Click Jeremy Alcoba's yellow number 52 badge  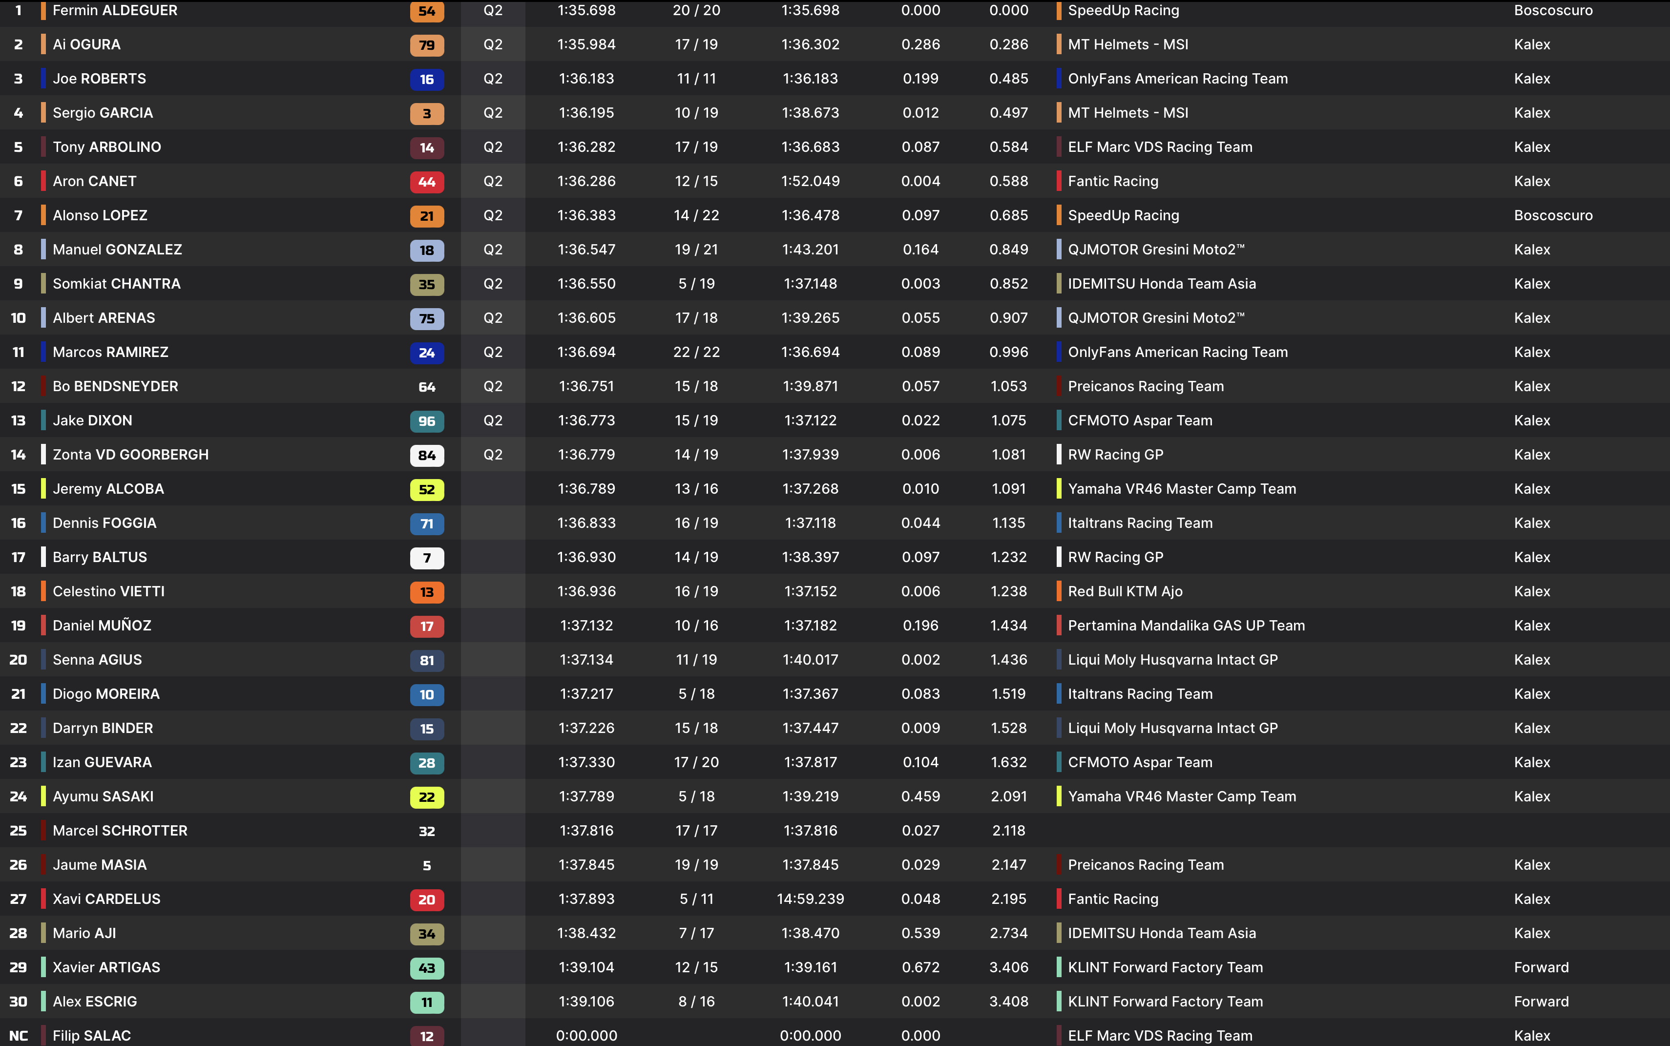tap(426, 490)
